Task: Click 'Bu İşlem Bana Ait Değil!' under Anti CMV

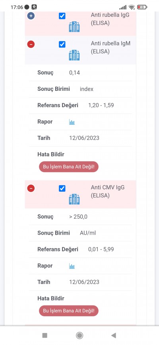Action: point(69,311)
